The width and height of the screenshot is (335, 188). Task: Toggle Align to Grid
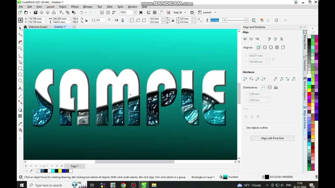(x=277, y=48)
